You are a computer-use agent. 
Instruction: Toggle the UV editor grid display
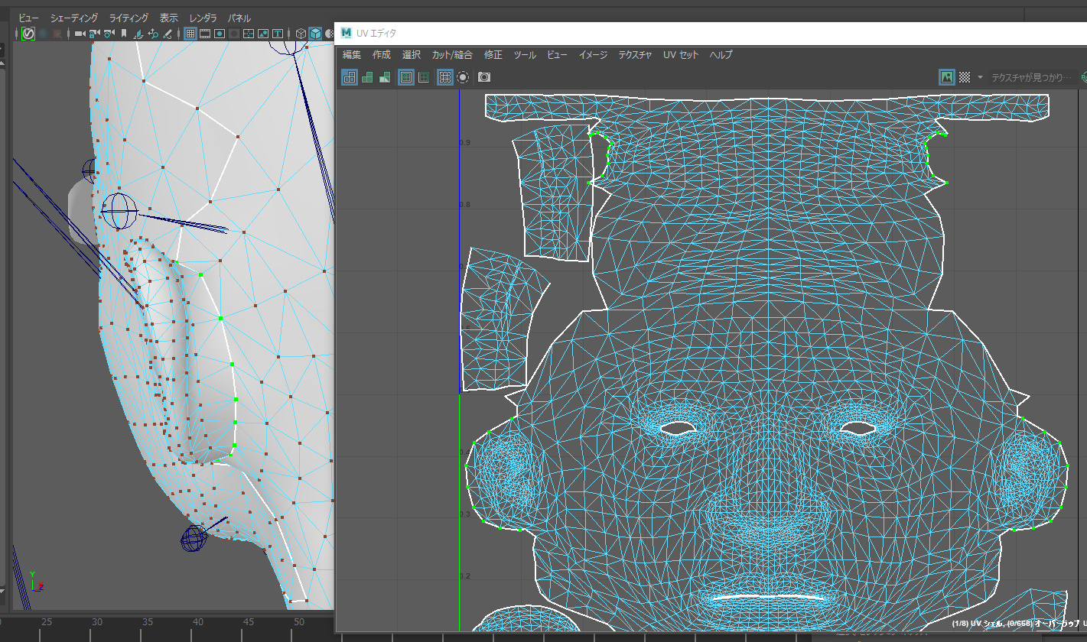click(x=444, y=77)
